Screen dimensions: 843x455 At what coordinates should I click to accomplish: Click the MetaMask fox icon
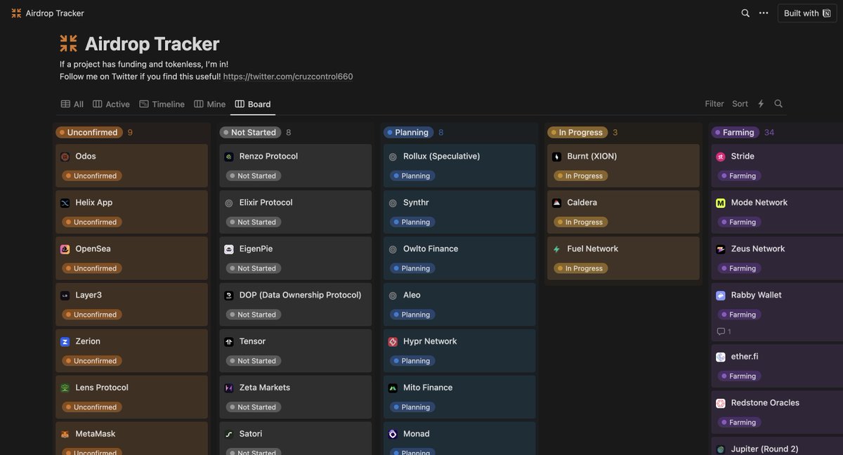[x=65, y=434]
